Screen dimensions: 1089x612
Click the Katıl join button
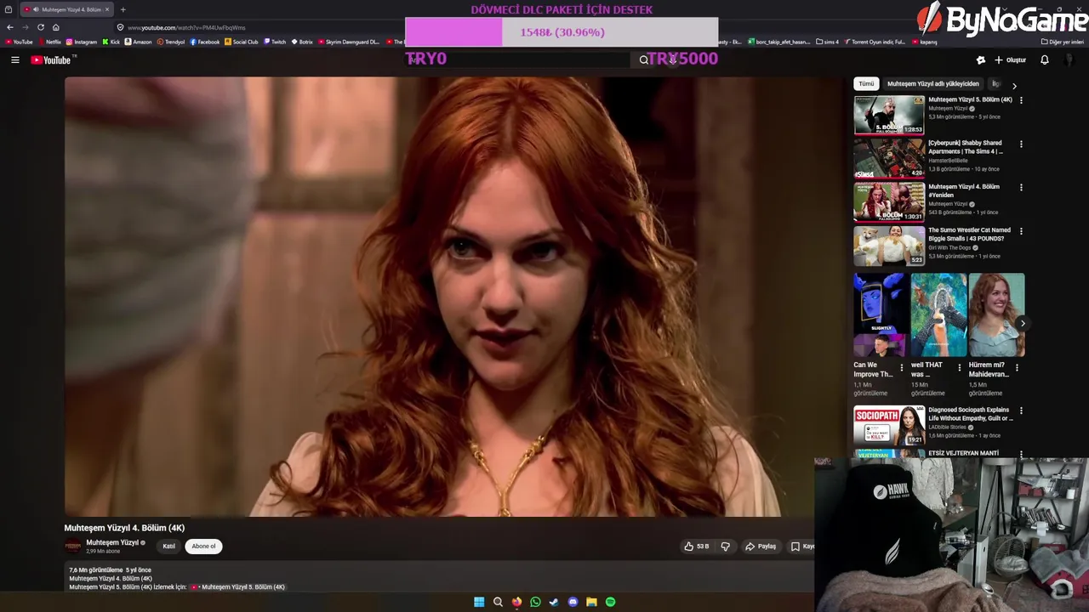[x=168, y=547]
